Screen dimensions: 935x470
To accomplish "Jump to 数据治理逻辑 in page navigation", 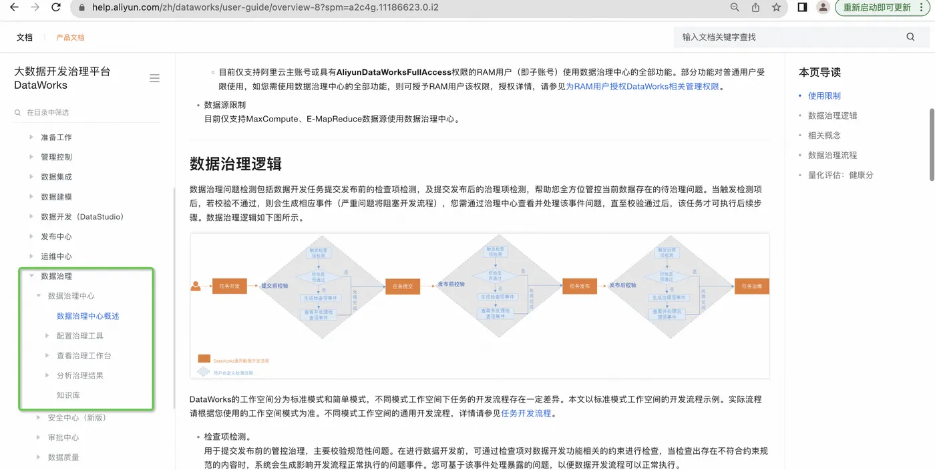I will [x=832, y=115].
